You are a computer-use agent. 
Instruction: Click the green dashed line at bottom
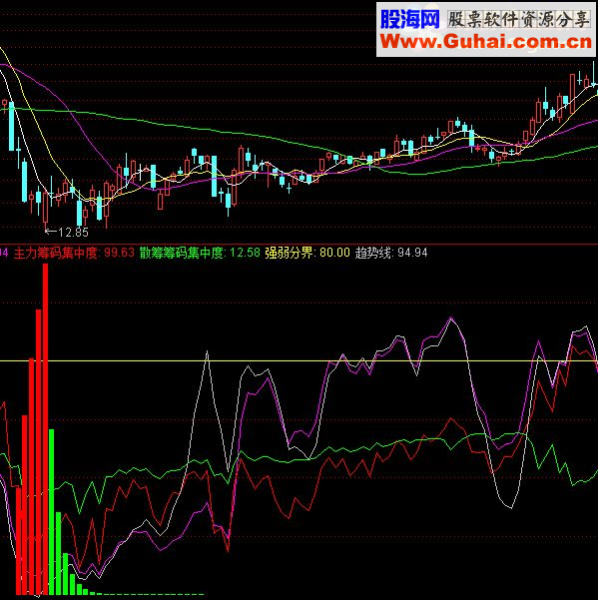(149, 594)
